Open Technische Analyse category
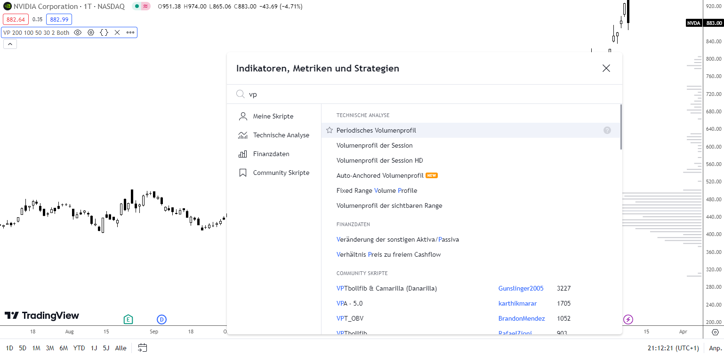The width and height of the screenshot is (724, 355). (274, 135)
